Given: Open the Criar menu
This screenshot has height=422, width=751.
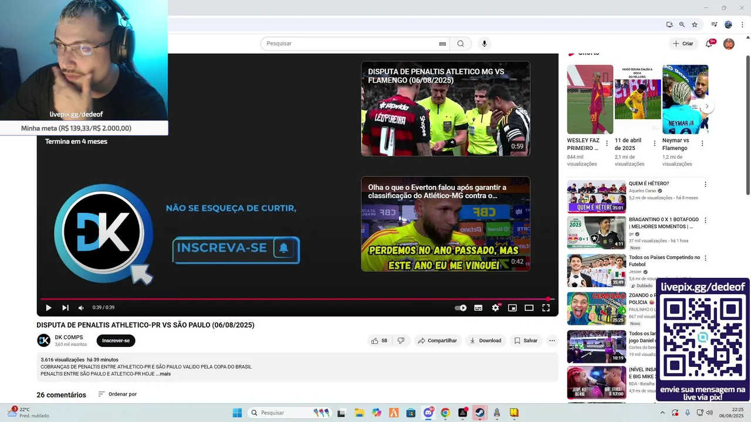Looking at the screenshot, I should [683, 43].
